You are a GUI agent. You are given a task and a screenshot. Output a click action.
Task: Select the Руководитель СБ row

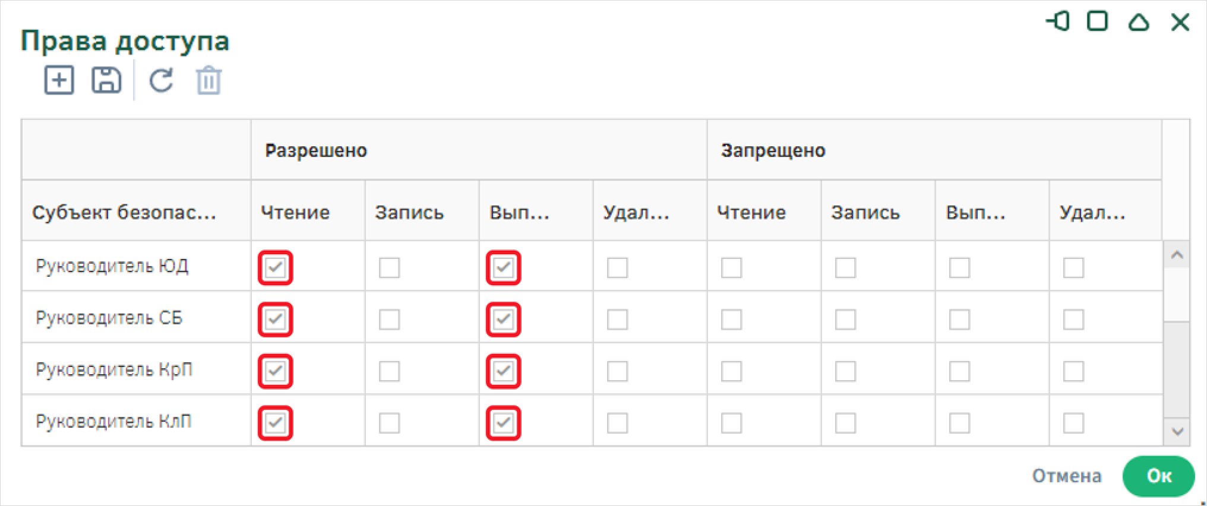coord(592,317)
